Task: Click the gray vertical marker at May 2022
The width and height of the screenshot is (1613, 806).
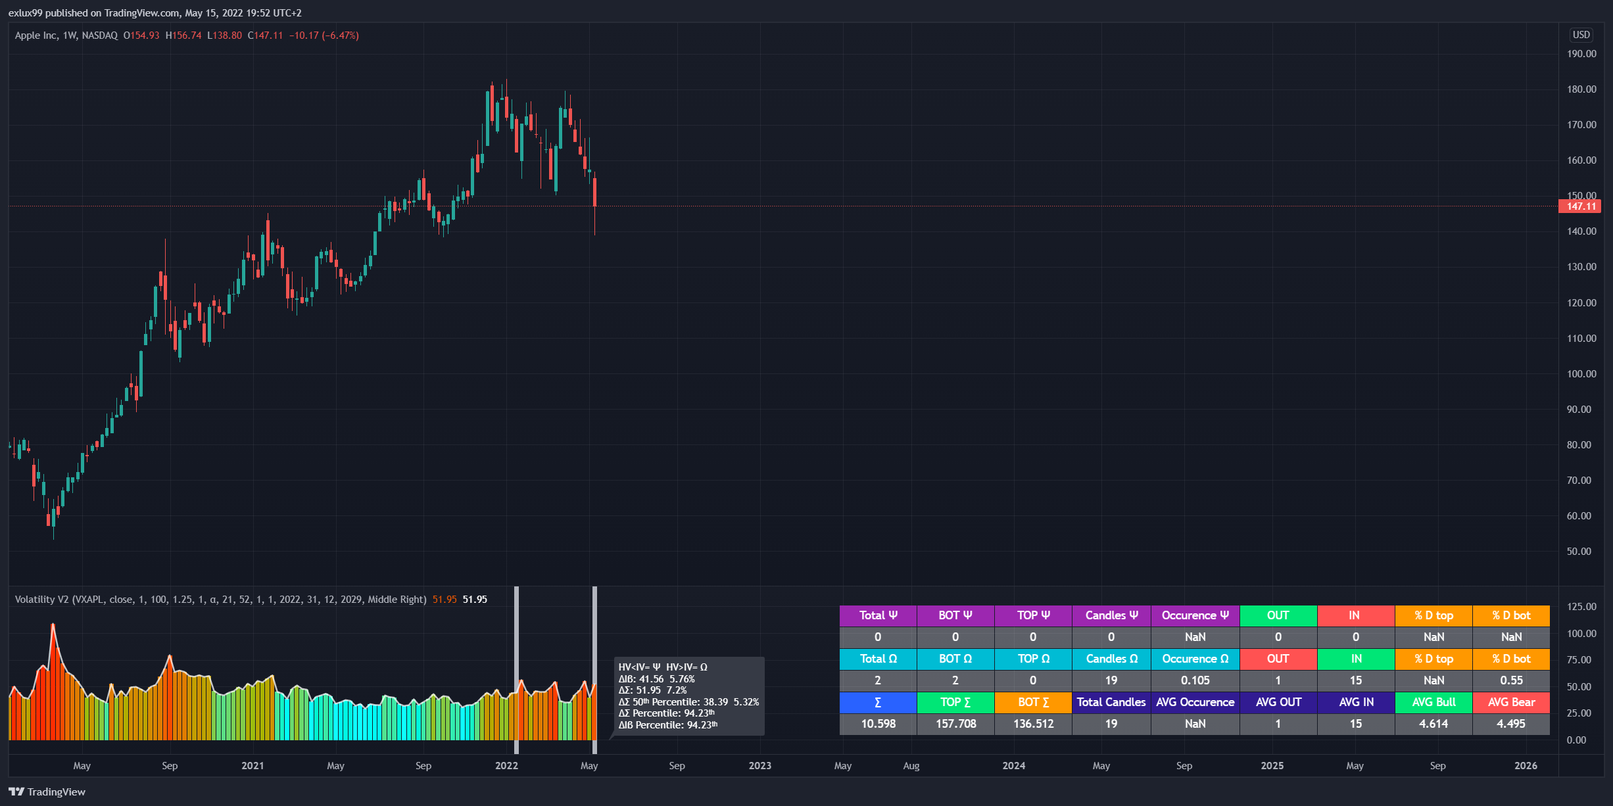Action: (x=594, y=670)
